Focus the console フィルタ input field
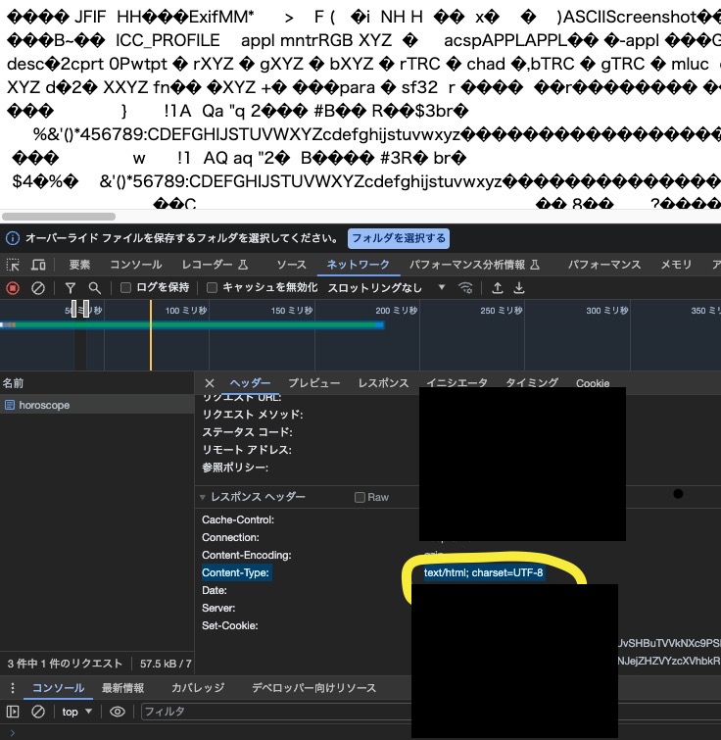The height and width of the screenshot is (740, 721). tap(276, 712)
